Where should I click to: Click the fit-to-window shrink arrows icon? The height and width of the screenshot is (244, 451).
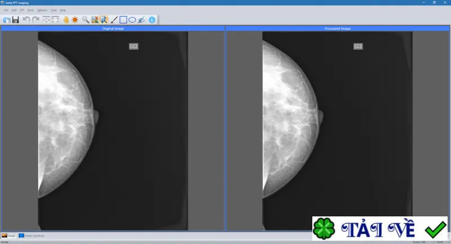point(46,20)
